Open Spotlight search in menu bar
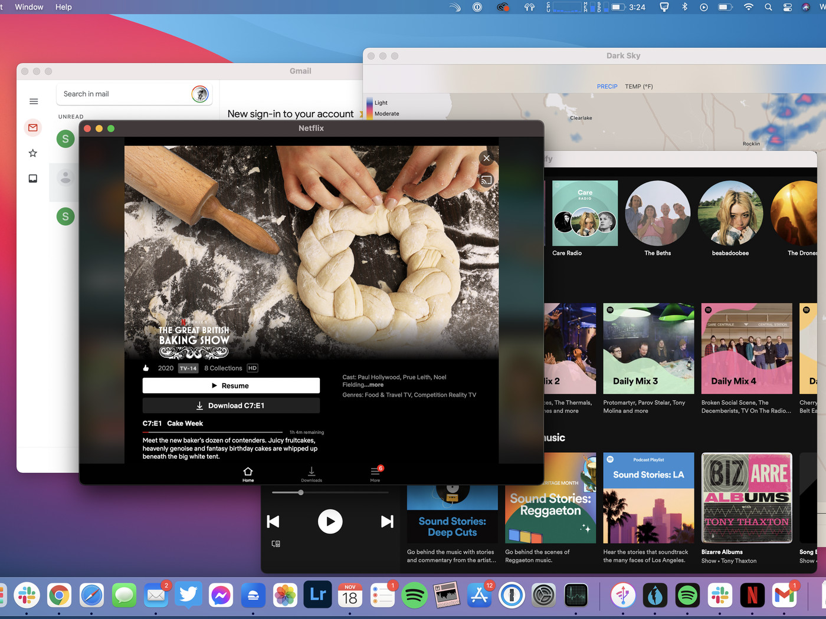 coord(768,7)
